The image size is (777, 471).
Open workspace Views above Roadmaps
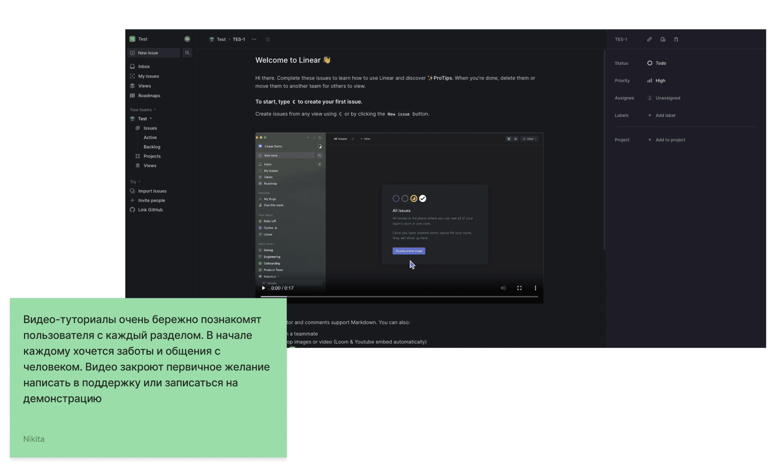[x=144, y=86]
